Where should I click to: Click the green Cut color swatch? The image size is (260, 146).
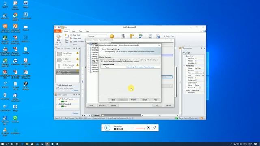(63, 101)
